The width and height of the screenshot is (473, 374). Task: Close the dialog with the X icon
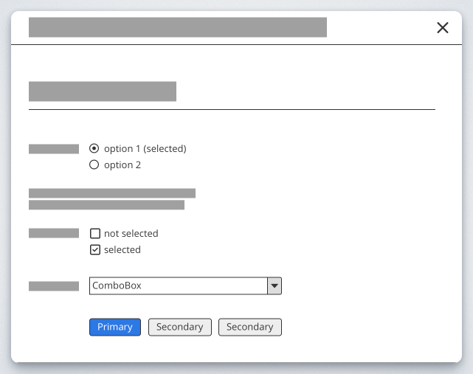coord(443,28)
